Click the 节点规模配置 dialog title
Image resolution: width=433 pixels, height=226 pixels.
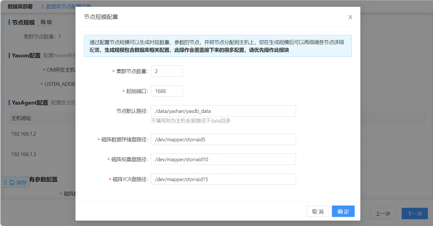click(101, 17)
